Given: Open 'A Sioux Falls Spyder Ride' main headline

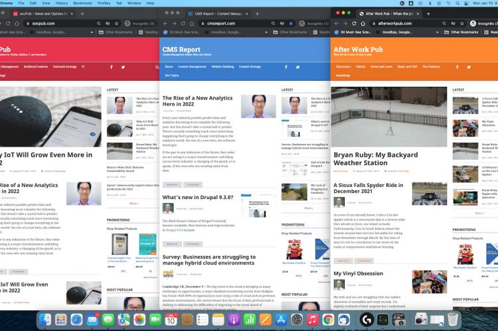Looking at the screenshot, I should (369, 188).
